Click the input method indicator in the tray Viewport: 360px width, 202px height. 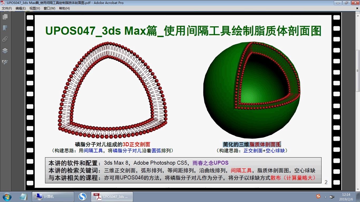point(331,196)
